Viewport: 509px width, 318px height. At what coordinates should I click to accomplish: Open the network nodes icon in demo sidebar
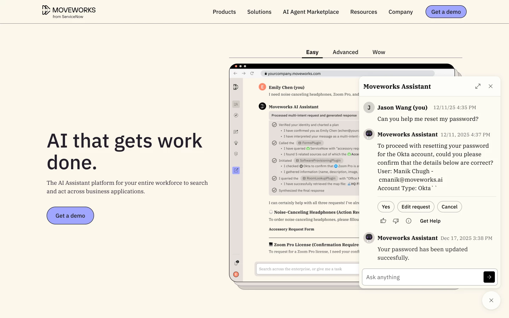click(x=236, y=143)
